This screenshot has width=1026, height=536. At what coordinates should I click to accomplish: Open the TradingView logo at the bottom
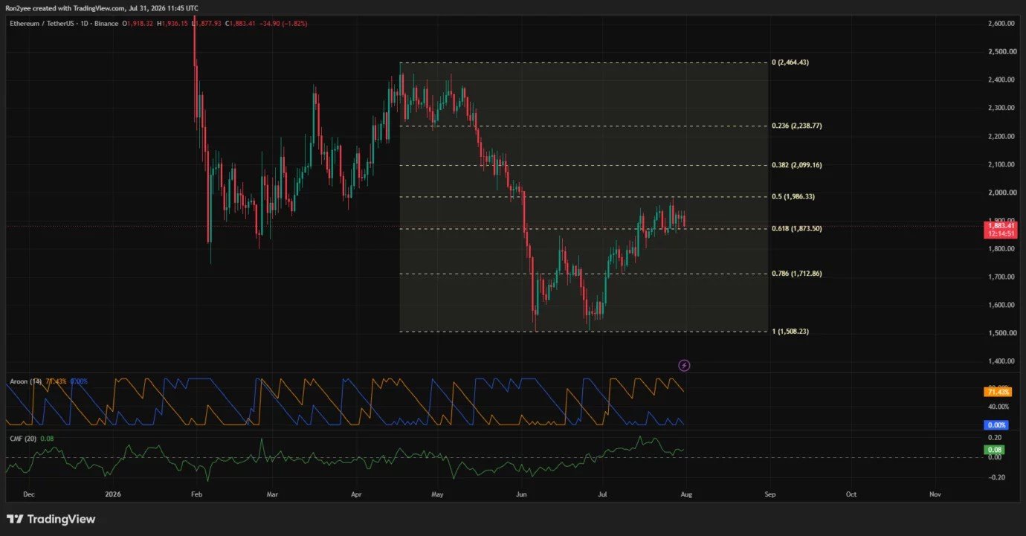coord(51,519)
